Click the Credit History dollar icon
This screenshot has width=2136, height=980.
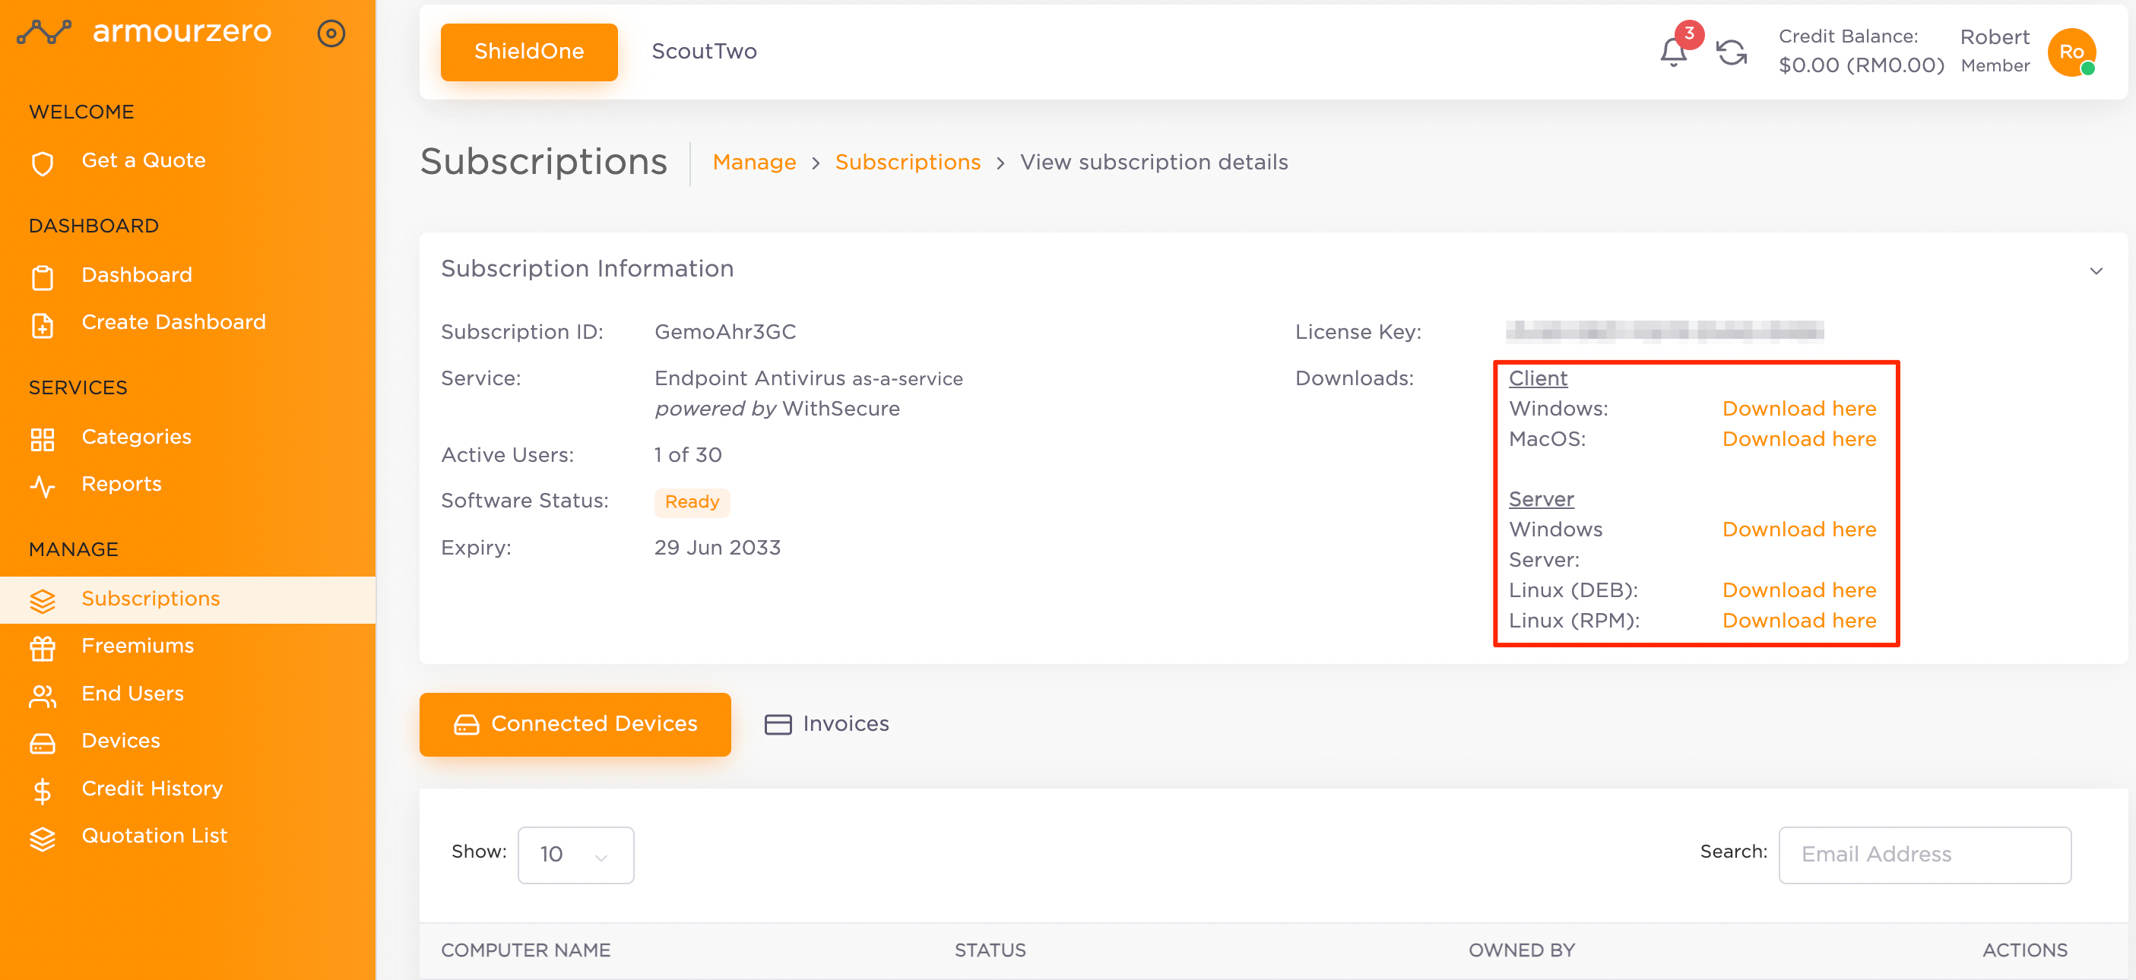point(43,790)
